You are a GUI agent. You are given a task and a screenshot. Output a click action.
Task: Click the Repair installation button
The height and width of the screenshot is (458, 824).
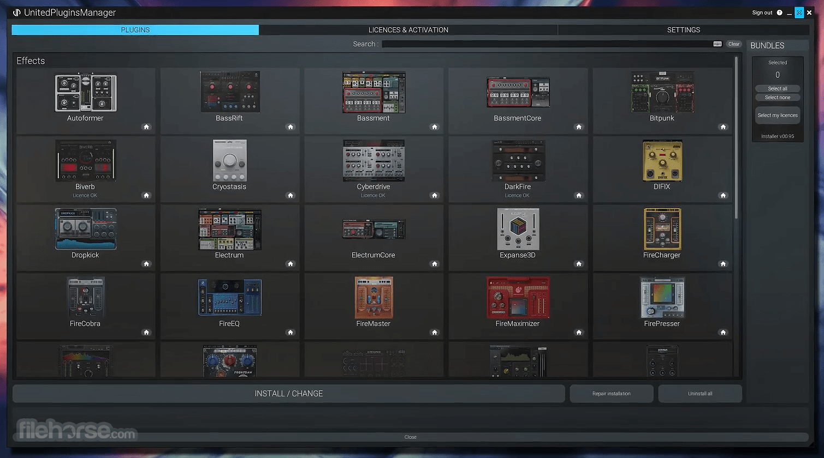612,394
